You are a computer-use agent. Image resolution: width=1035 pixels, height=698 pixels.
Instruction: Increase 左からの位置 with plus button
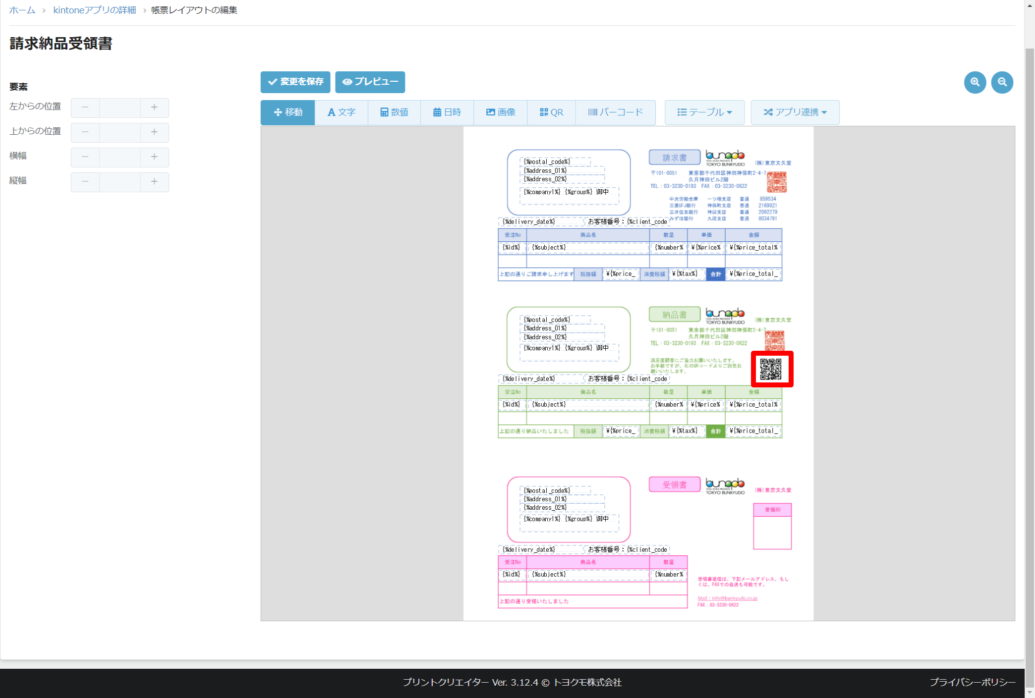click(154, 107)
